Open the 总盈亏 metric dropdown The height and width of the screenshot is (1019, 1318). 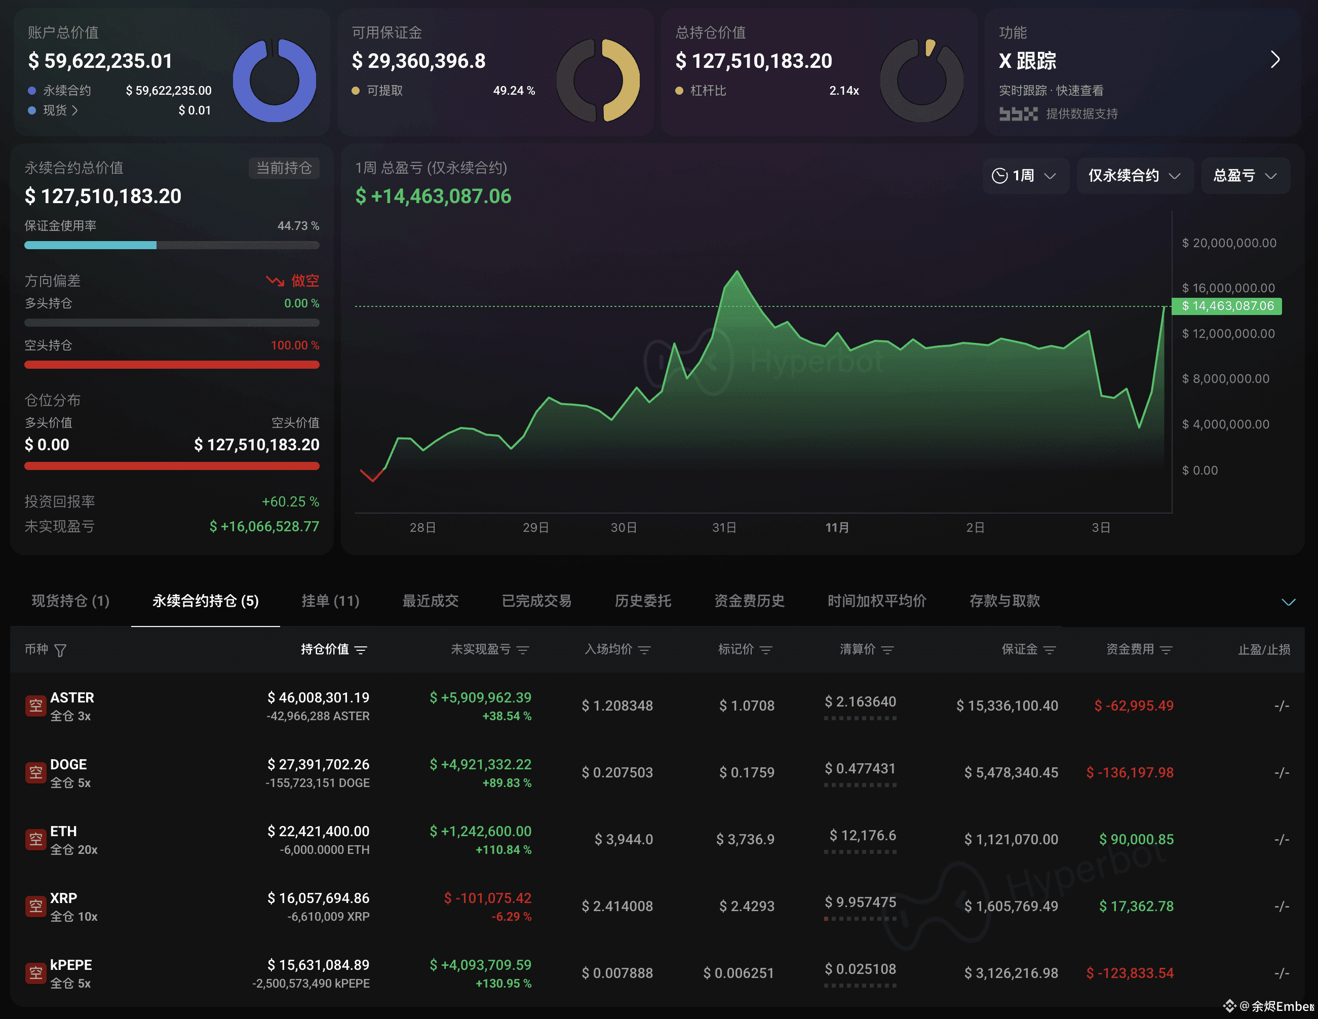point(1245,176)
